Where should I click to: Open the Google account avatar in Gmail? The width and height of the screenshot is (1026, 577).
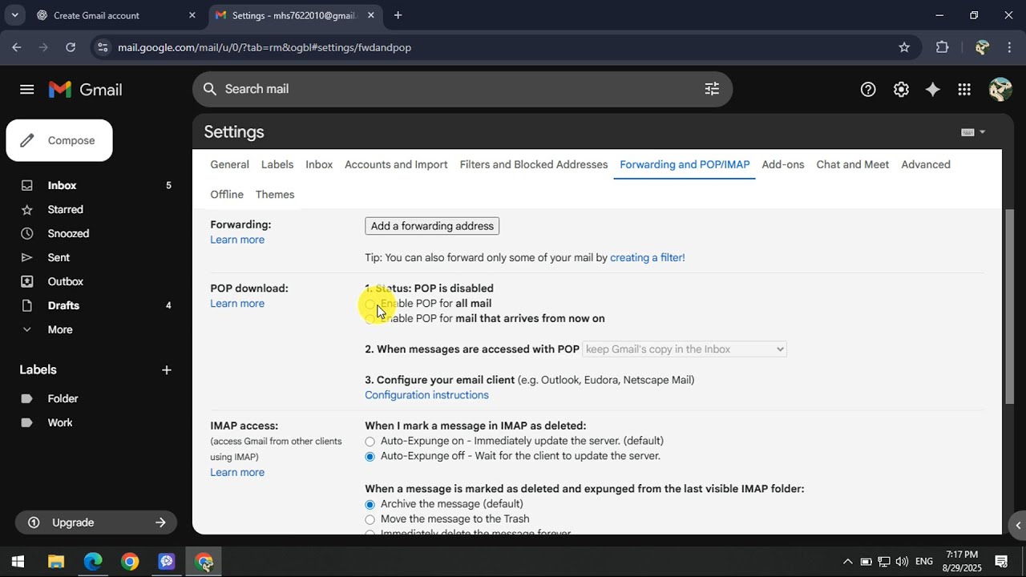(x=1000, y=89)
